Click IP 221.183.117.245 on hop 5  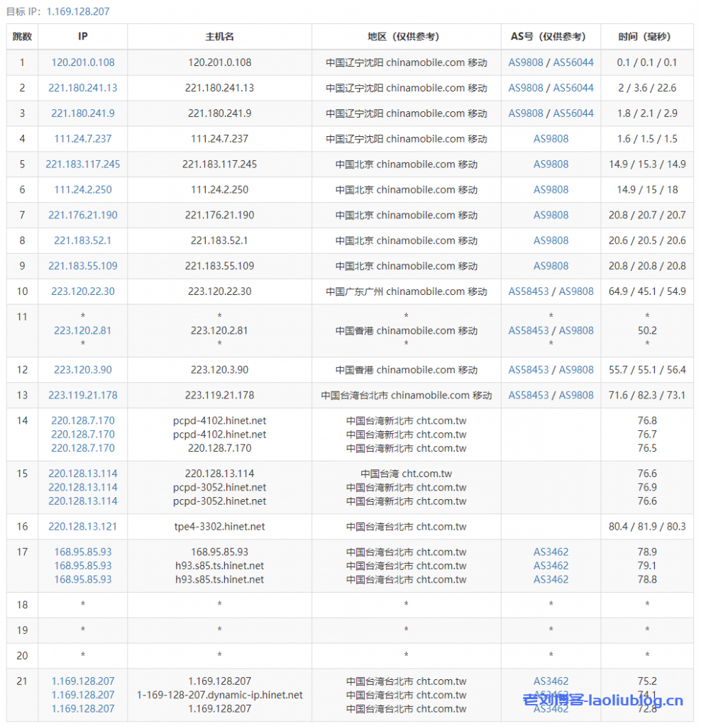point(82,164)
